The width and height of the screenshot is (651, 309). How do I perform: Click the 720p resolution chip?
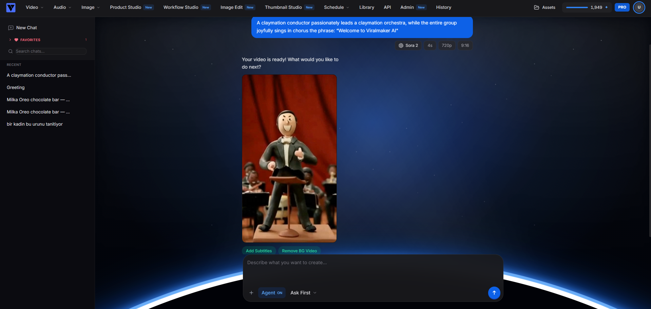[446, 46]
